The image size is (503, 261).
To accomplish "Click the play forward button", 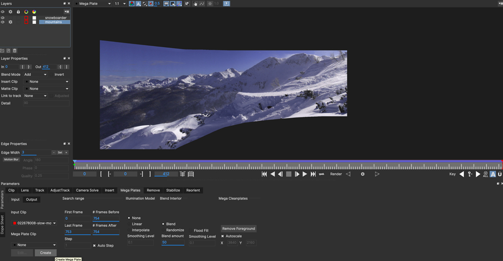I will pyautogui.click(x=305, y=174).
